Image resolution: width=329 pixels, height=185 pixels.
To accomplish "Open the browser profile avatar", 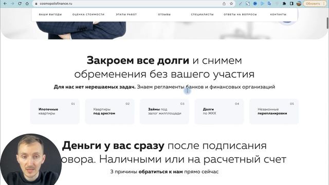I will coord(299,4).
